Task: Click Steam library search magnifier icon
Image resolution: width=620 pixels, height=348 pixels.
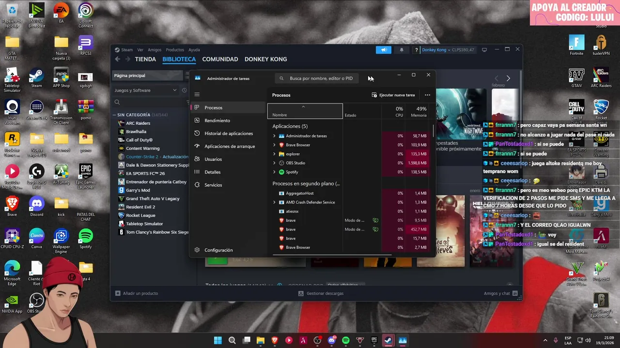Action: pos(117,102)
